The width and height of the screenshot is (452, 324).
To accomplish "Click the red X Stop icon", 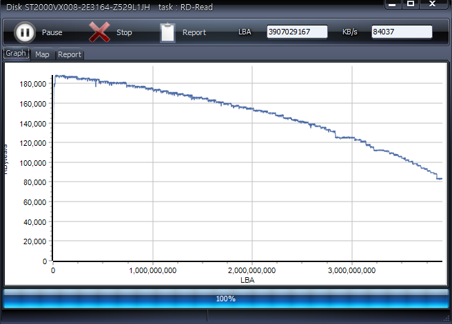I will pyautogui.click(x=99, y=32).
